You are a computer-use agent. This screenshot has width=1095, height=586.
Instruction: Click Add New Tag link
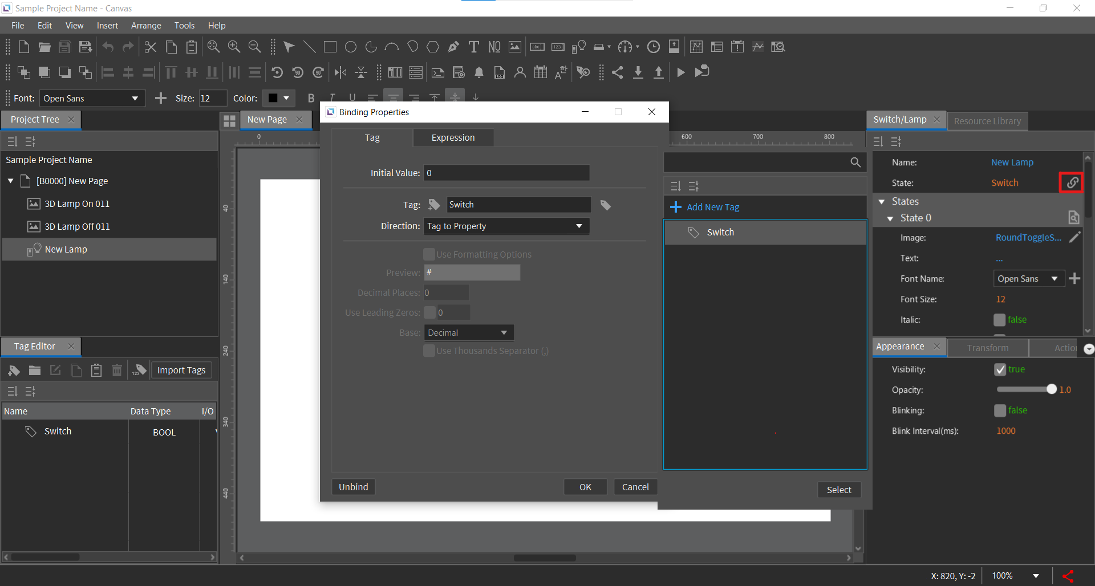pyautogui.click(x=712, y=207)
